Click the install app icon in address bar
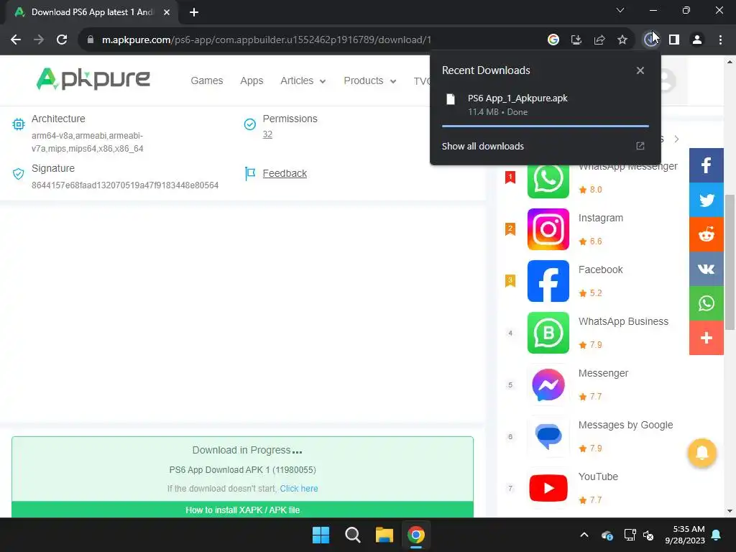736x552 pixels. (x=576, y=40)
